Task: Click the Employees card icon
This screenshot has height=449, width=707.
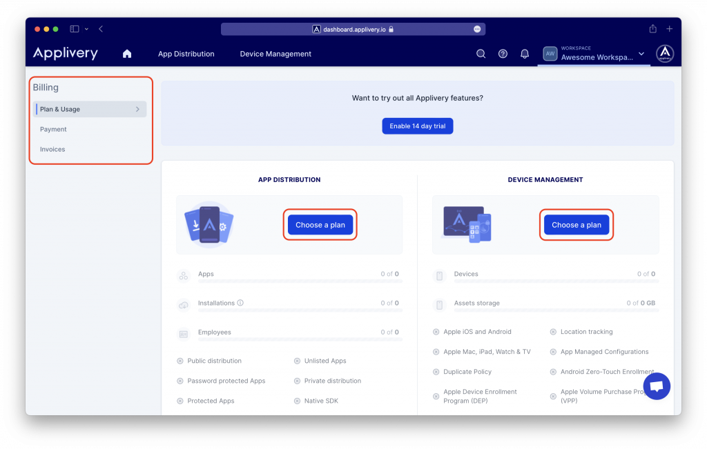Action: pyautogui.click(x=184, y=334)
